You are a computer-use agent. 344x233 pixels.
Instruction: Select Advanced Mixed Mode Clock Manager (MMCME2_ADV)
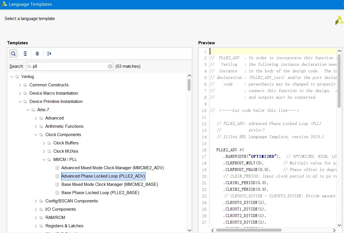point(113,168)
